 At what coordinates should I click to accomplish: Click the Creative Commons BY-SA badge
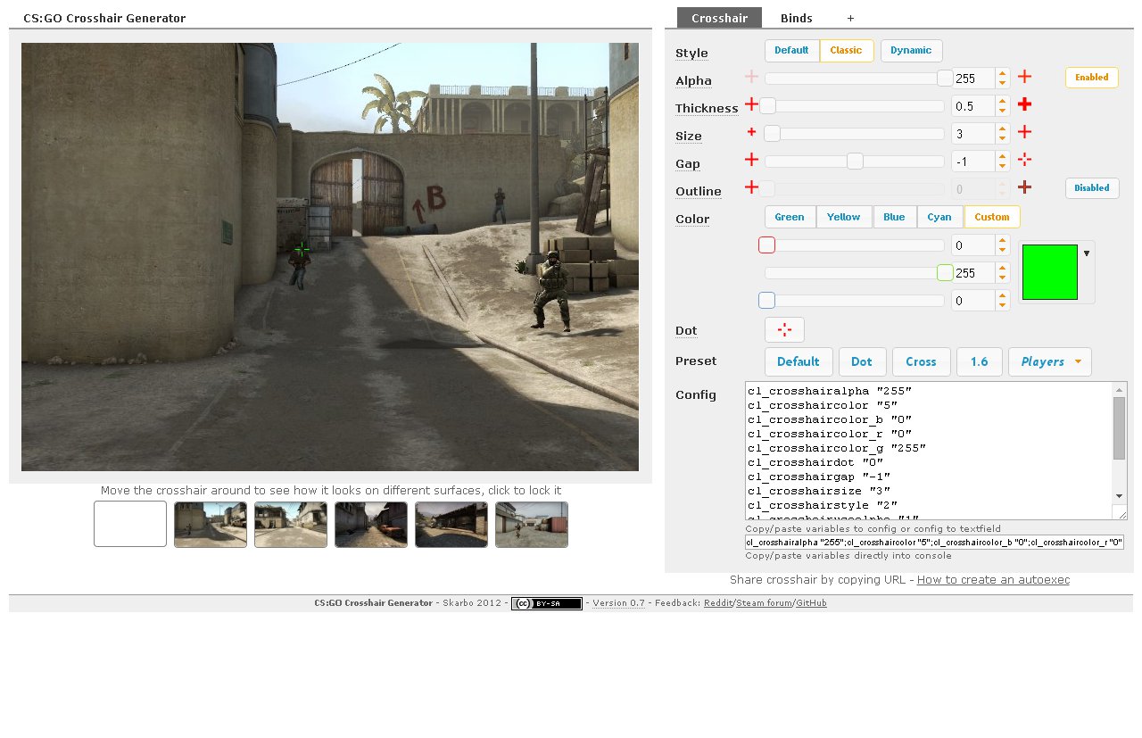click(x=546, y=603)
